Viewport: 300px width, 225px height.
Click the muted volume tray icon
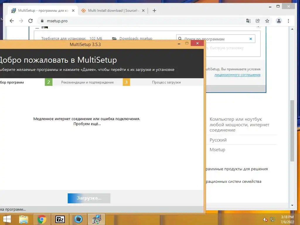point(265,219)
